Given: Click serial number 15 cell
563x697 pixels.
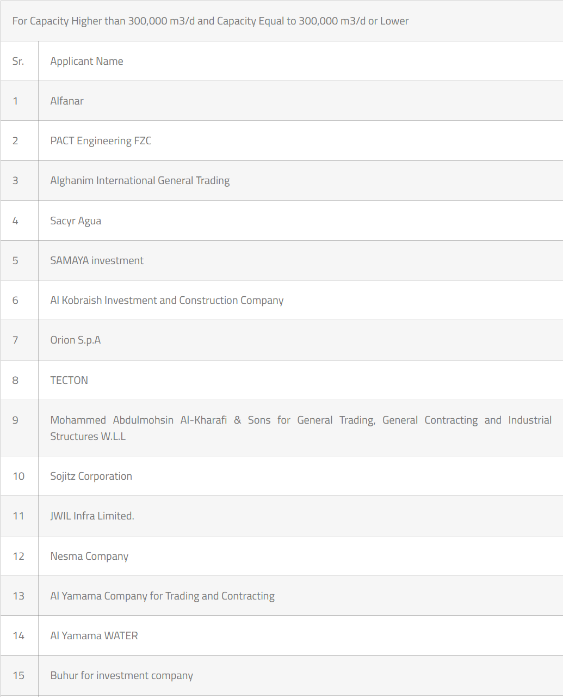Looking at the screenshot, I should point(18,676).
